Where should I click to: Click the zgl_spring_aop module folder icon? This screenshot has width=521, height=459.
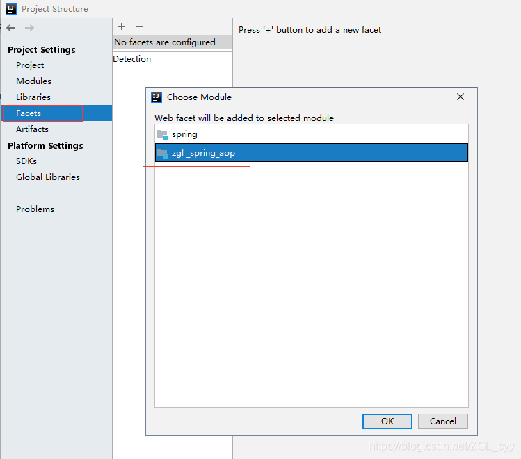click(162, 154)
